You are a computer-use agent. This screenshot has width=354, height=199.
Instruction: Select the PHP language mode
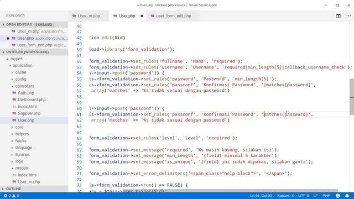[326, 196]
